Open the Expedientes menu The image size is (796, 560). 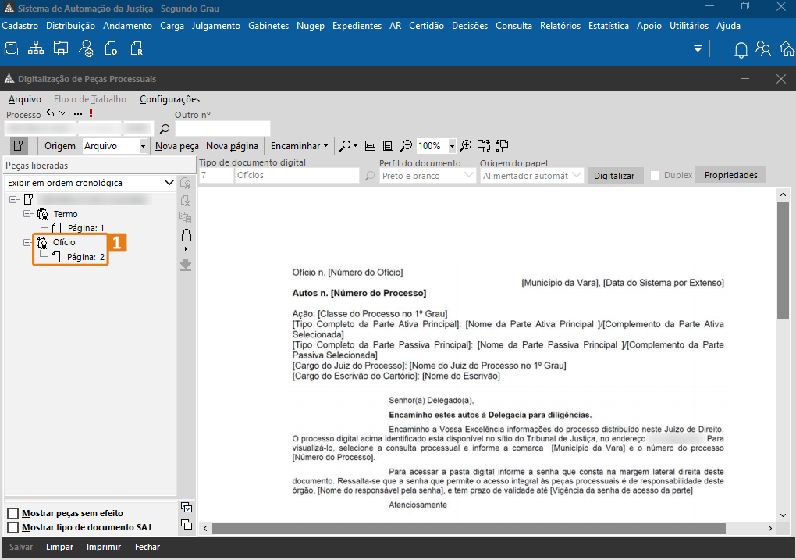pyautogui.click(x=357, y=26)
